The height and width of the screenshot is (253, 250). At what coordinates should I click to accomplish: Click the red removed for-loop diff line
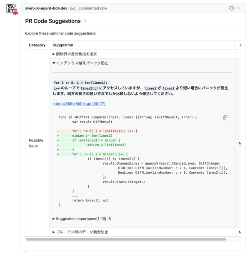(x=104, y=131)
